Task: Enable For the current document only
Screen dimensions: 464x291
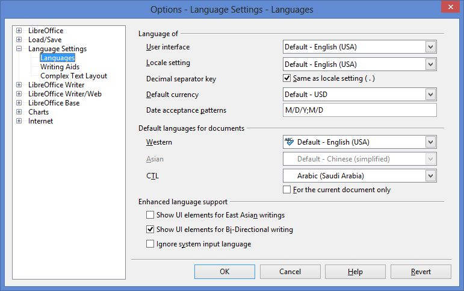Action: point(286,190)
